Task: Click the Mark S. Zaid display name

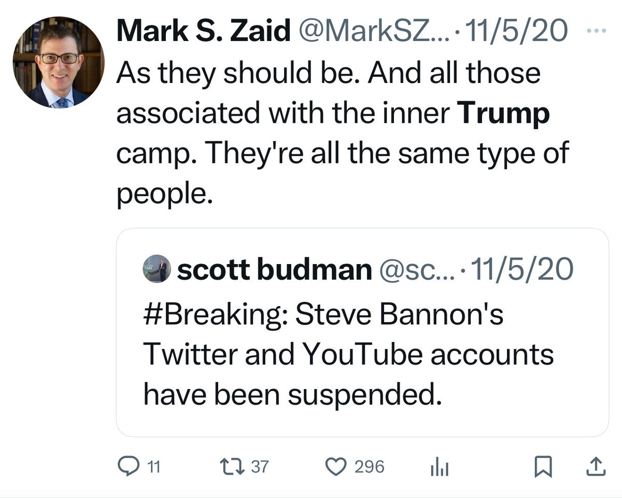Action: (203, 32)
